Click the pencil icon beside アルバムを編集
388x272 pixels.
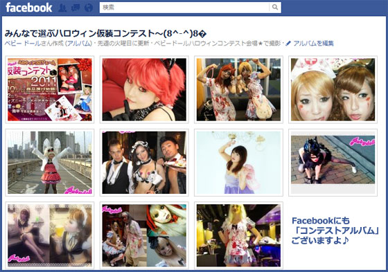(288, 44)
